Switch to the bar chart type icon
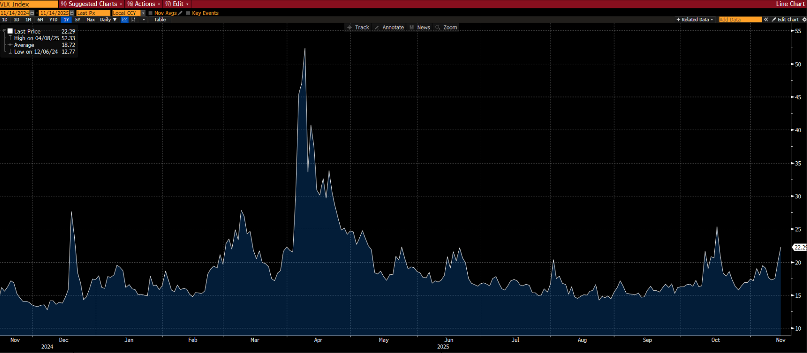The width and height of the screenshot is (807, 353). (x=133, y=20)
